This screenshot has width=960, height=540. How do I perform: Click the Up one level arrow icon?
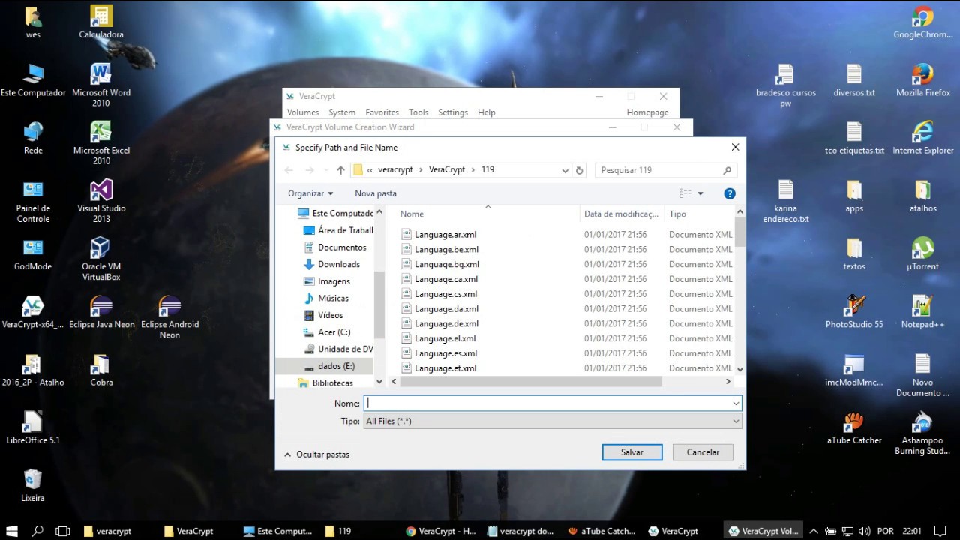(340, 170)
